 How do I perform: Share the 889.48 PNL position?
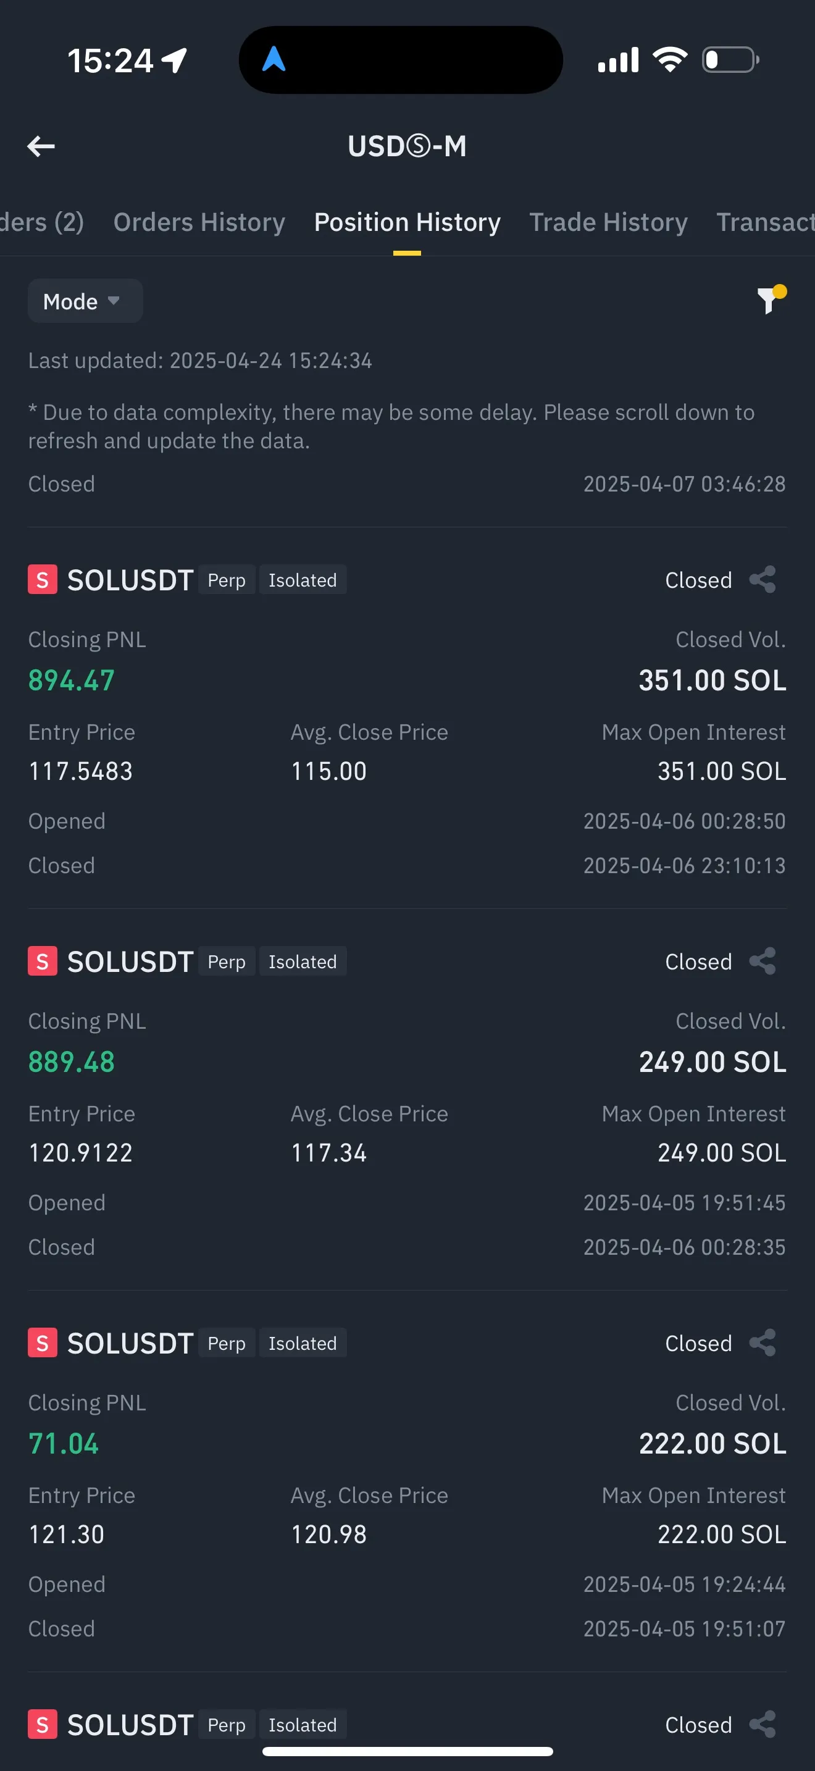[x=763, y=961]
